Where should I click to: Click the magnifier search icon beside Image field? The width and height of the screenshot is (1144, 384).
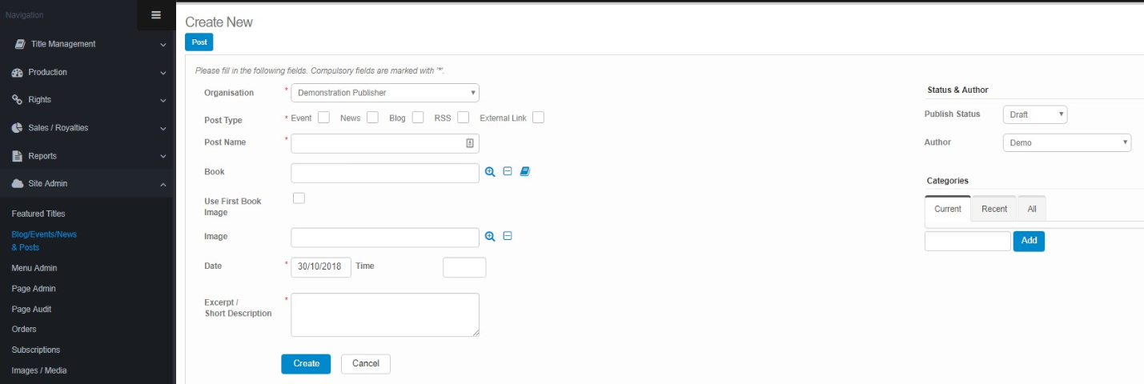[490, 237]
